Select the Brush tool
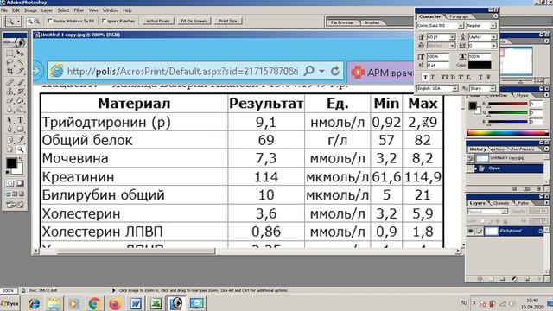This screenshot has width=553, height=311. coord(20,83)
